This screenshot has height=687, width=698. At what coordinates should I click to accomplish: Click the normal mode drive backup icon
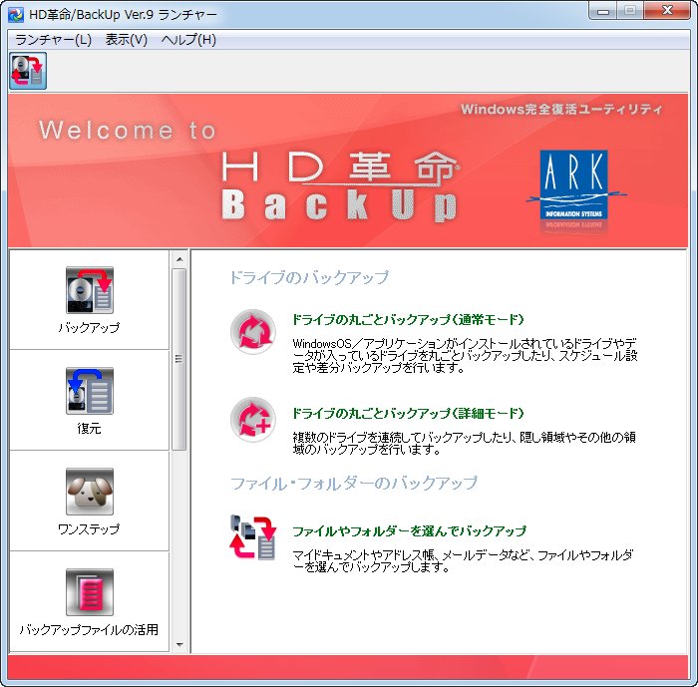coord(253,332)
